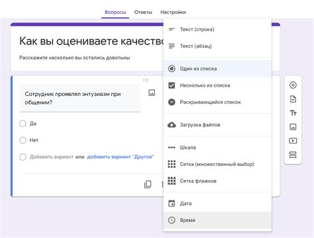Choose the Текст (строка) question type

point(217,29)
